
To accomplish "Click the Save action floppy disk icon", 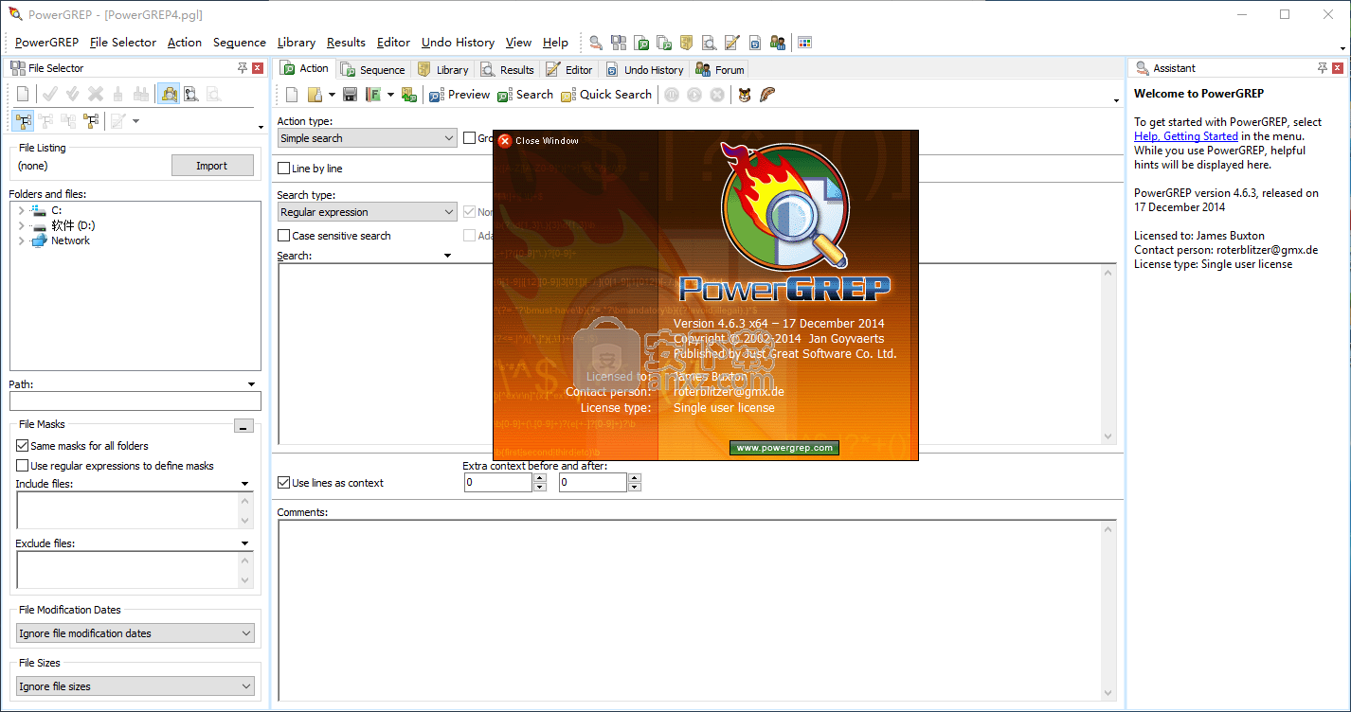I will [x=350, y=95].
